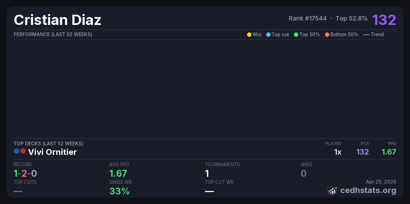This screenshot has width=410, height=204.
Task: Toggle the yellow Win legend marker
Action: 249,34
